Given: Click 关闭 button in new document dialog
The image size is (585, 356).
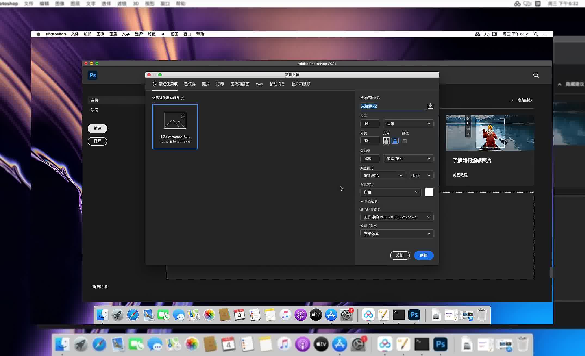Looking at the screenshot, I should (x=400, y=255).
